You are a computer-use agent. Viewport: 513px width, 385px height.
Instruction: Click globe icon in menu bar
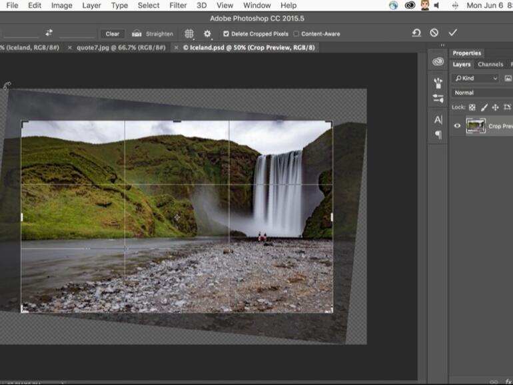[x=394, y=5]
